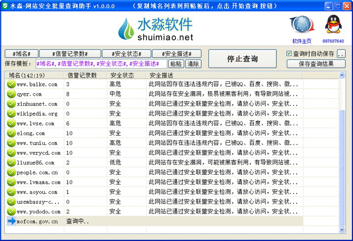The width and height of the screenshot is (353, 241).
Task: Click green check icon for www.yododo.com
Action: [11, 212]
